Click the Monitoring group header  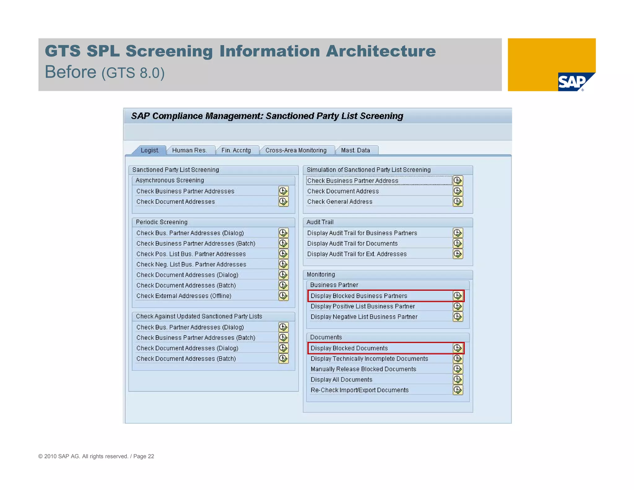point(388,274)
